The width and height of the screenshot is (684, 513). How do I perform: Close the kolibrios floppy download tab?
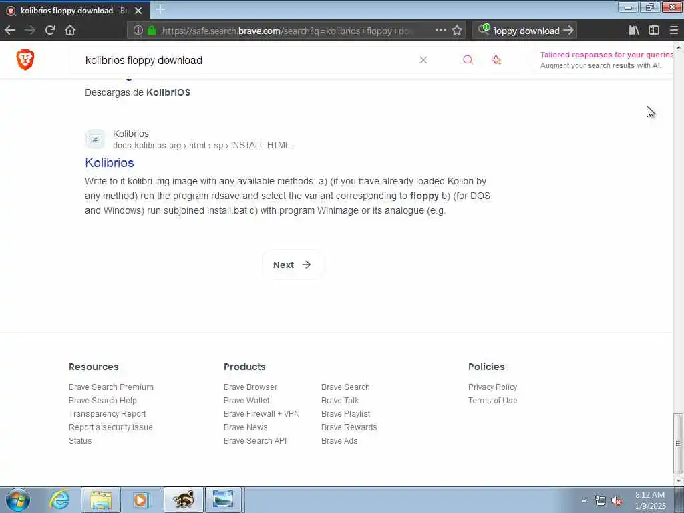[x=138, y=11]
